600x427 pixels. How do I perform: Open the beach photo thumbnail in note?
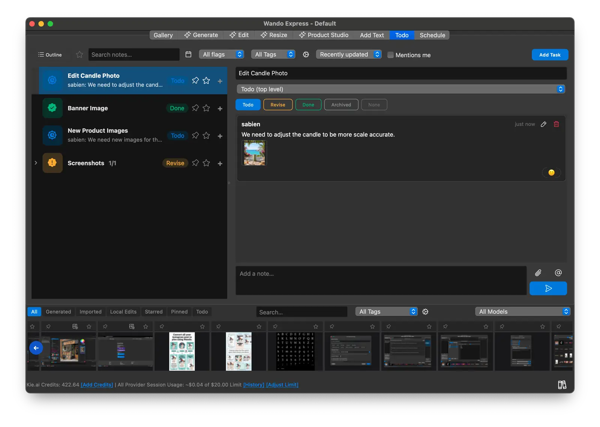[254, 153]
